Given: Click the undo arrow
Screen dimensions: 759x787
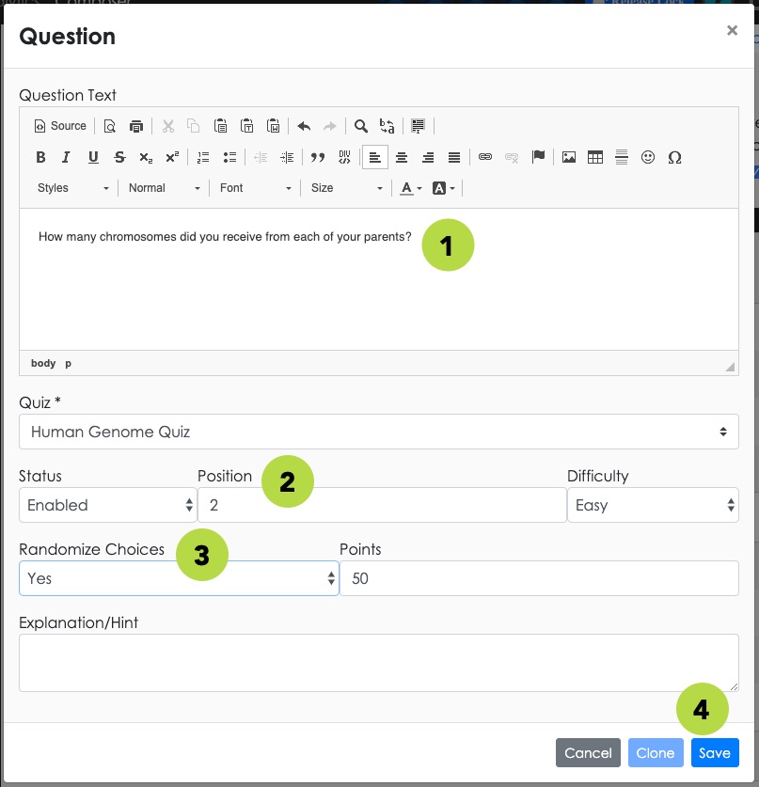Looking at the screenshot, I should click(304, 126).
